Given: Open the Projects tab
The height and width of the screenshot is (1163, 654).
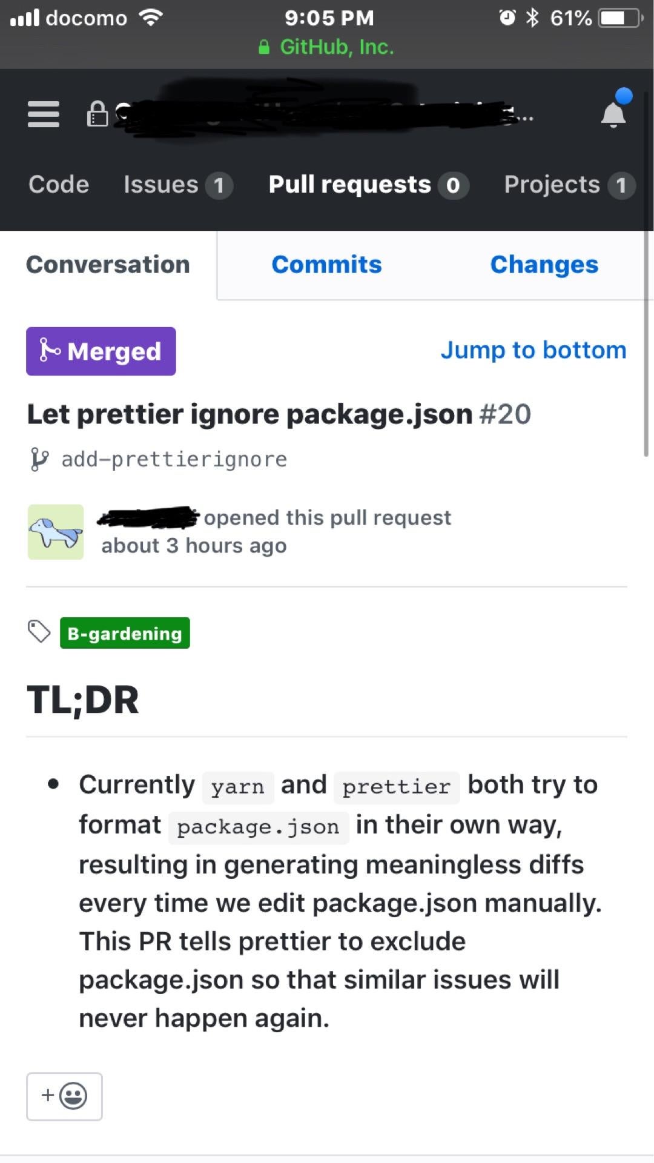Looking at the screenshot, I should pos(569,185).
